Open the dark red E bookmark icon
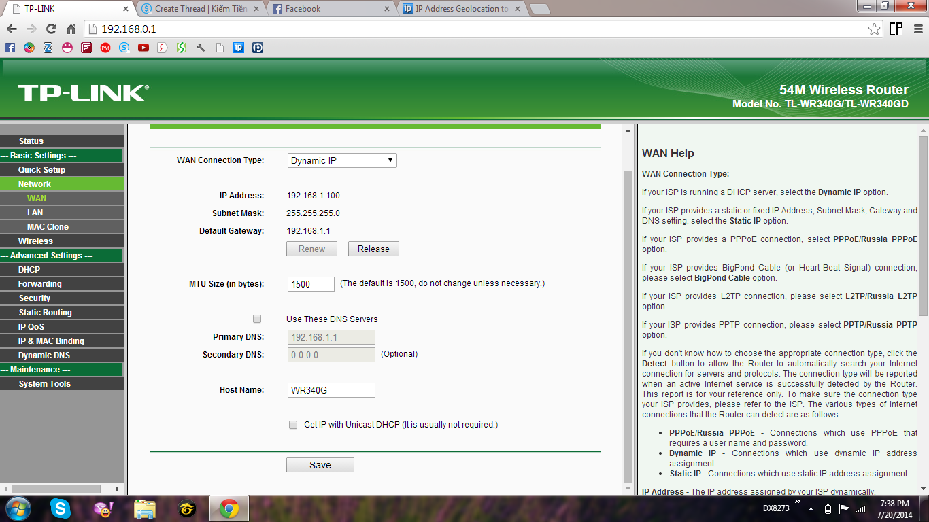 [x=86, y=48]
